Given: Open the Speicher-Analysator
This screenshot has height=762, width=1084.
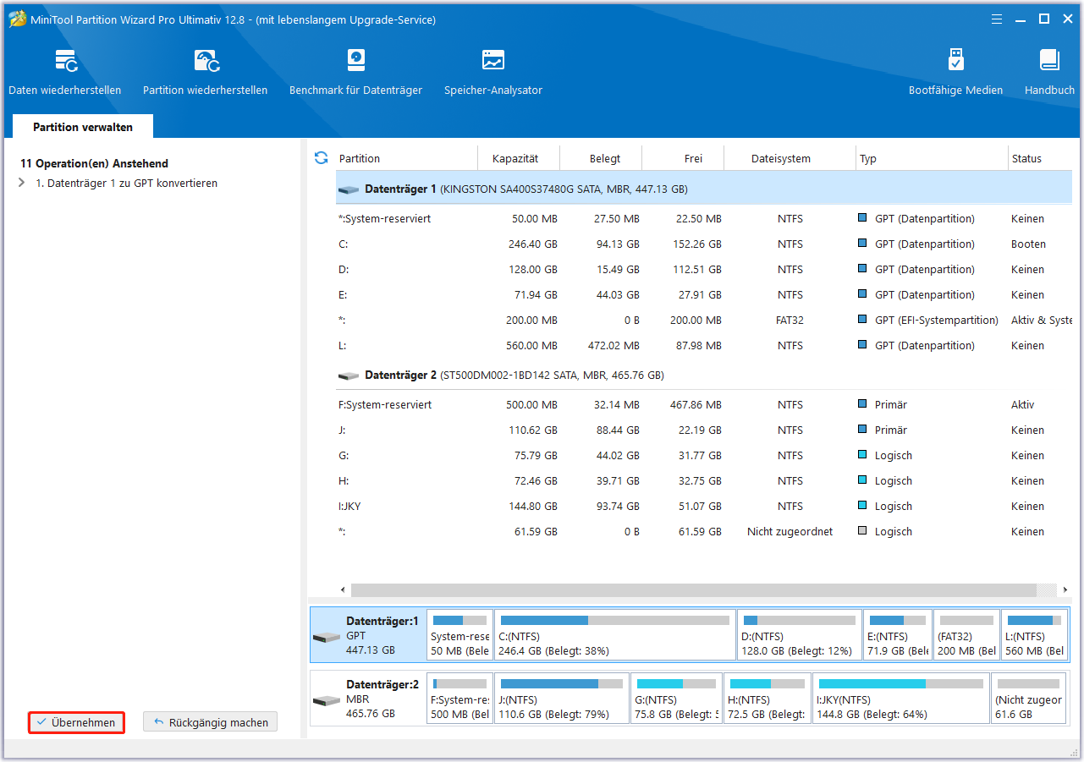Looking at the screenshot, I should click(493, 73).
